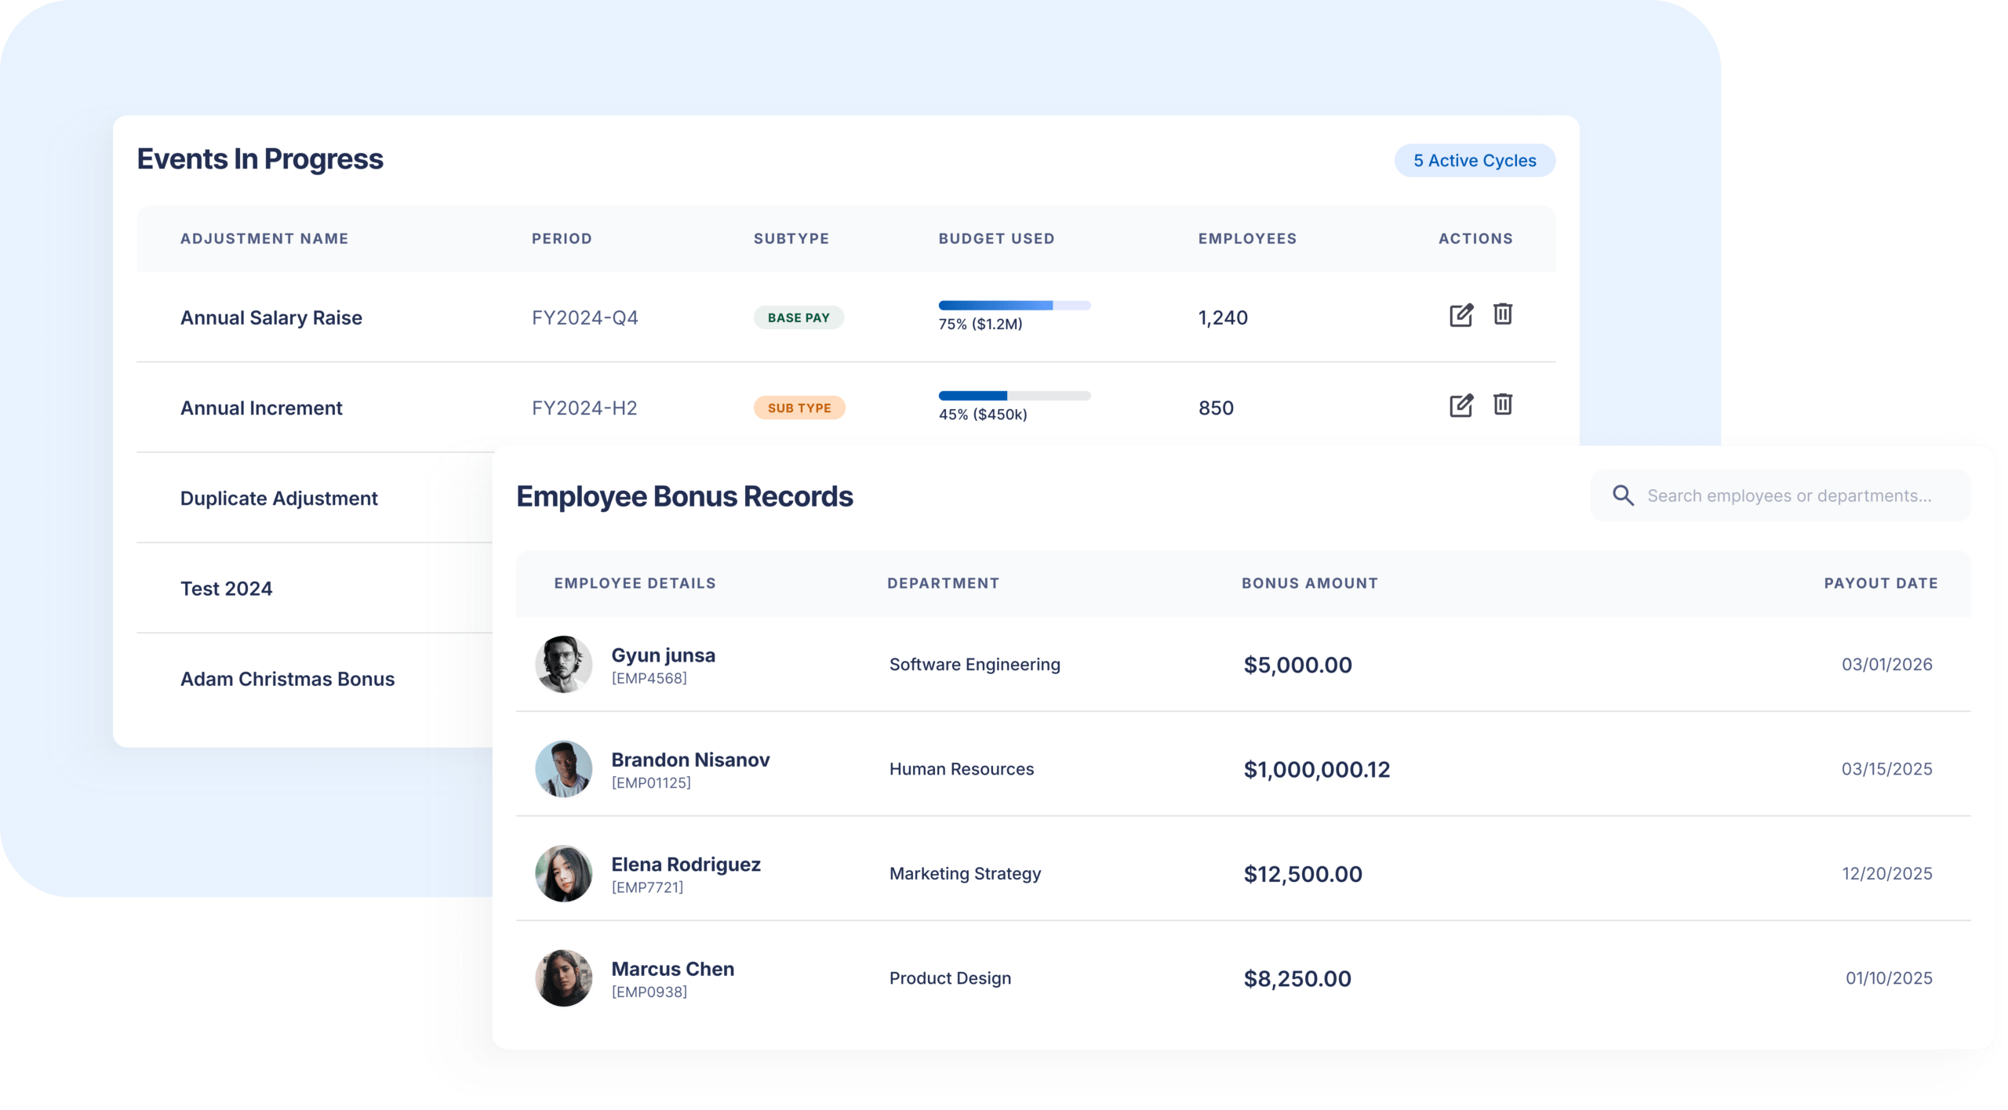Click the 75% budget used progress bar
2008x1110 pixels.
[1013, 305]
